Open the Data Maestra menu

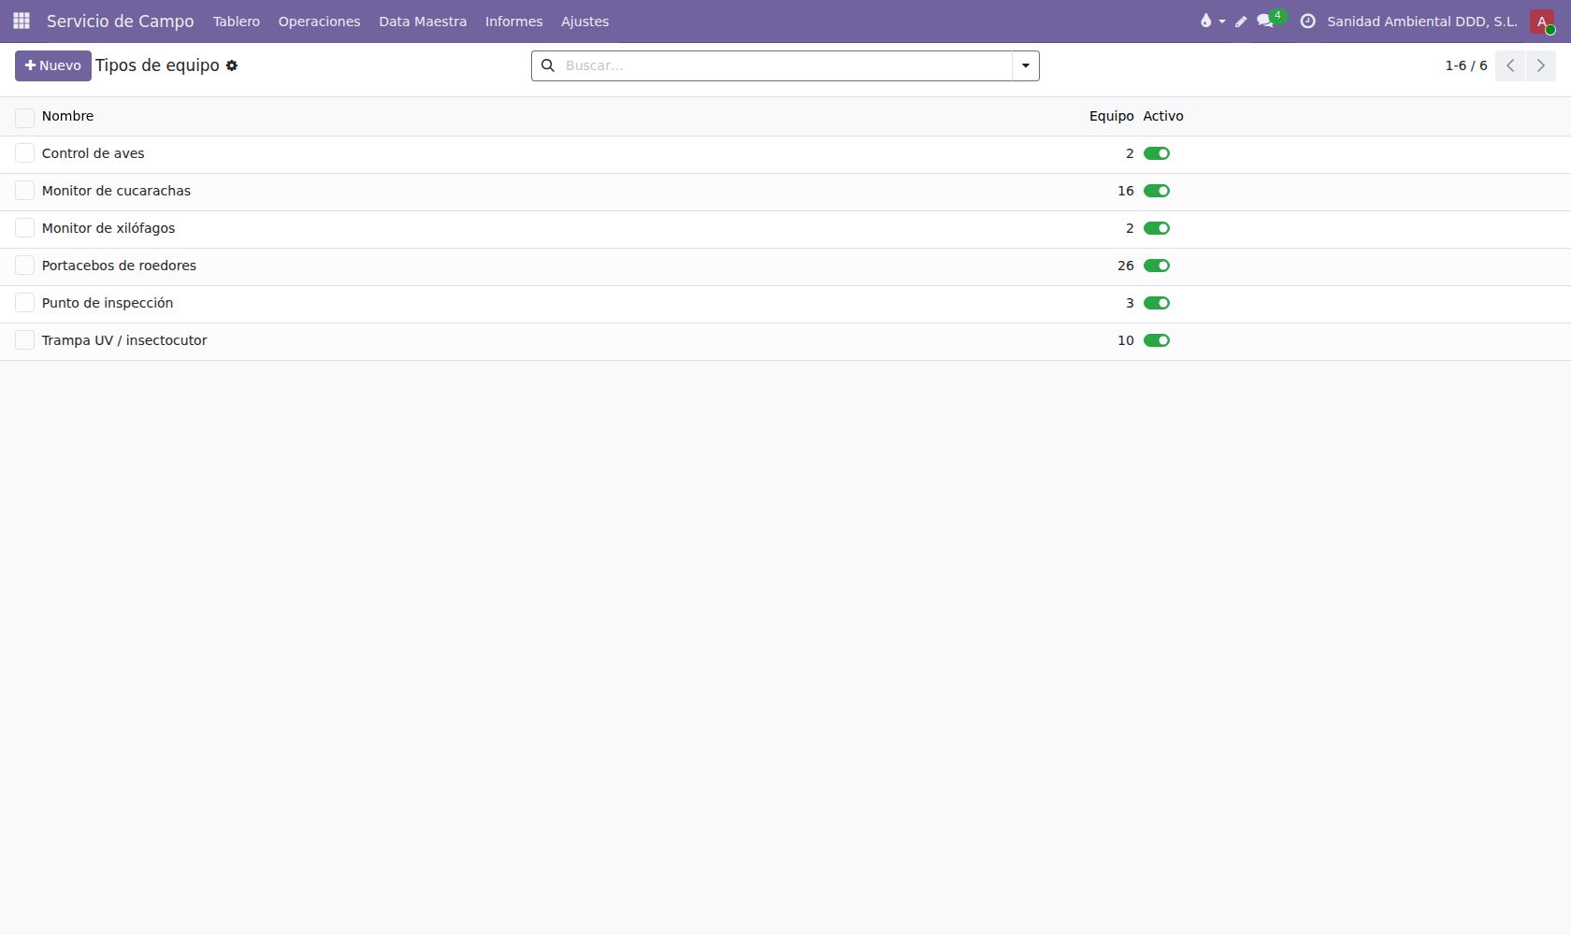tap(423, 22)
